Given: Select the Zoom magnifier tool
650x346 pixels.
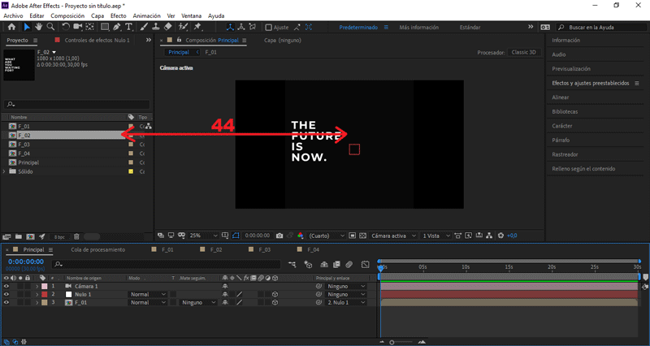Looking at the screenshot, I should pos(50,27).
